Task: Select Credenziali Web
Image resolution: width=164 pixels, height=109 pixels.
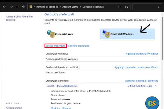Action: [x=60, y=34]
